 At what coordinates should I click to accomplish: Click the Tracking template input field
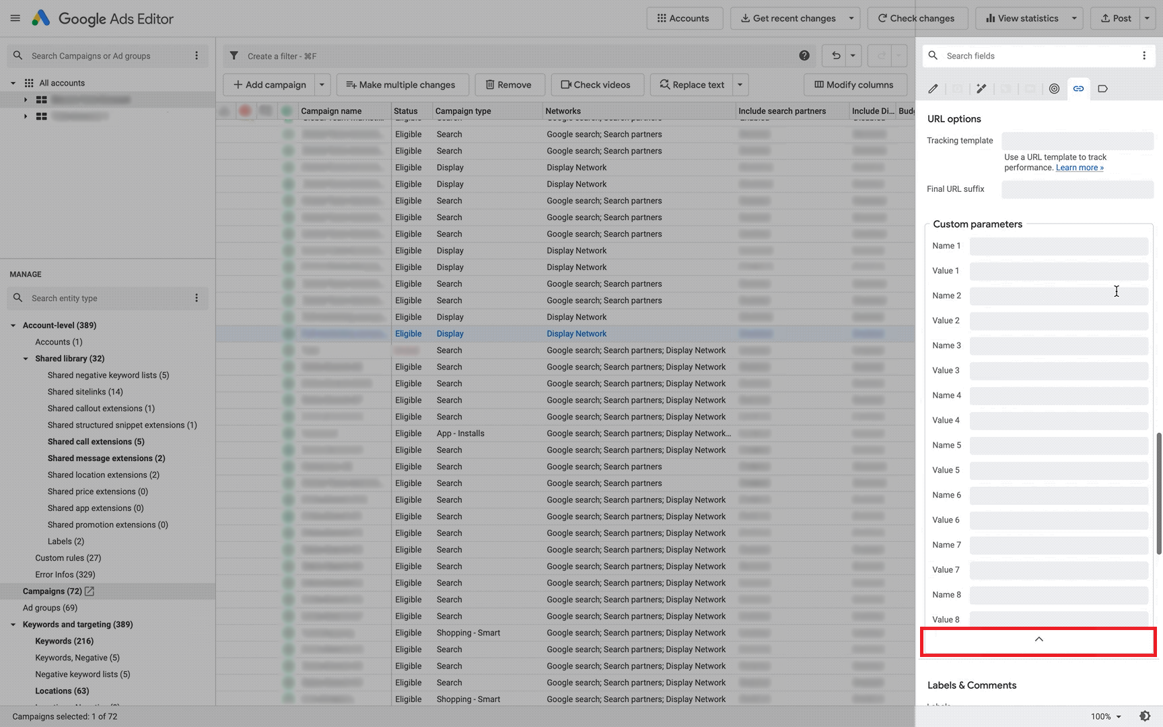(x=1078, y=141)
